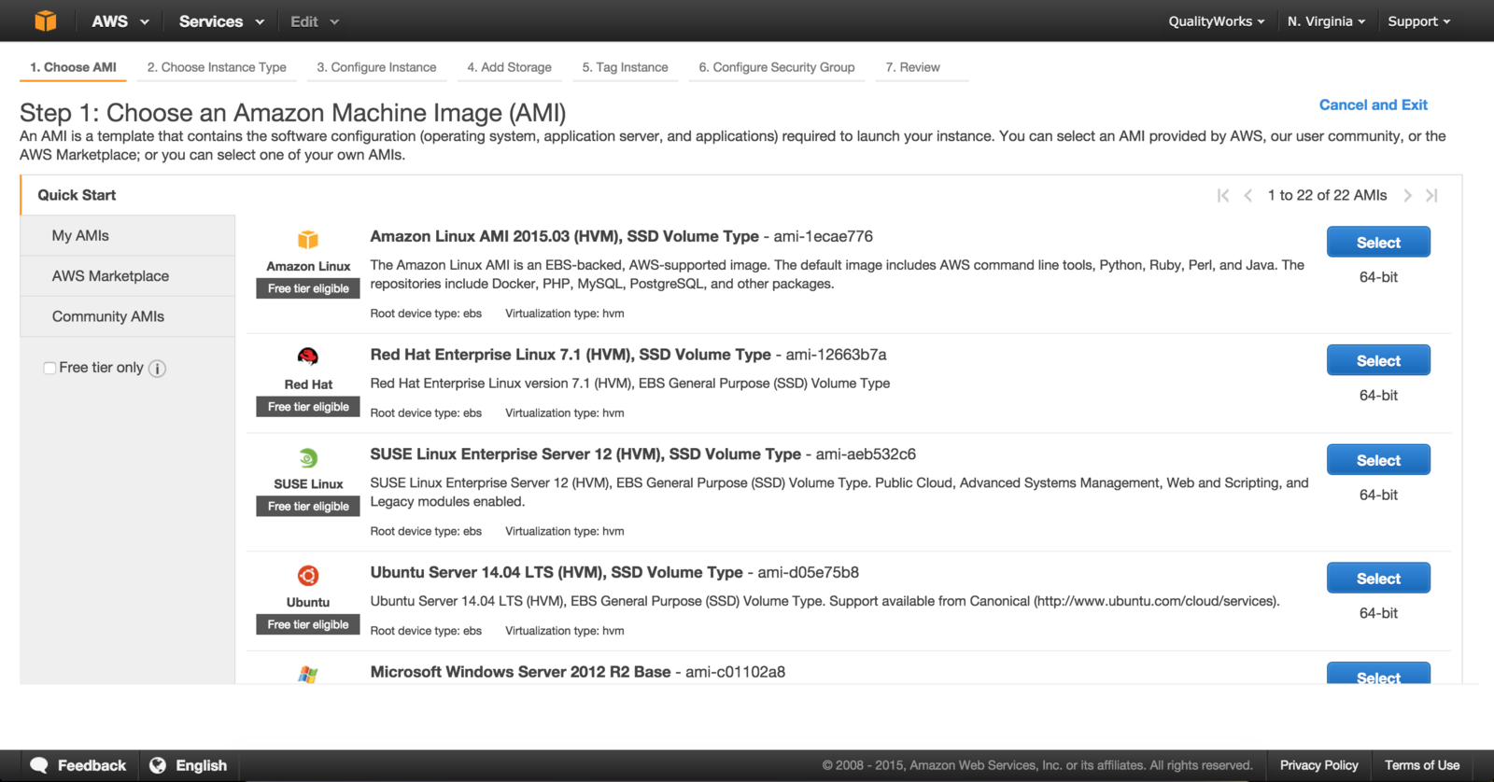
Task: Click the ami-1ecae776 identifier text
Action: point(824,236)
